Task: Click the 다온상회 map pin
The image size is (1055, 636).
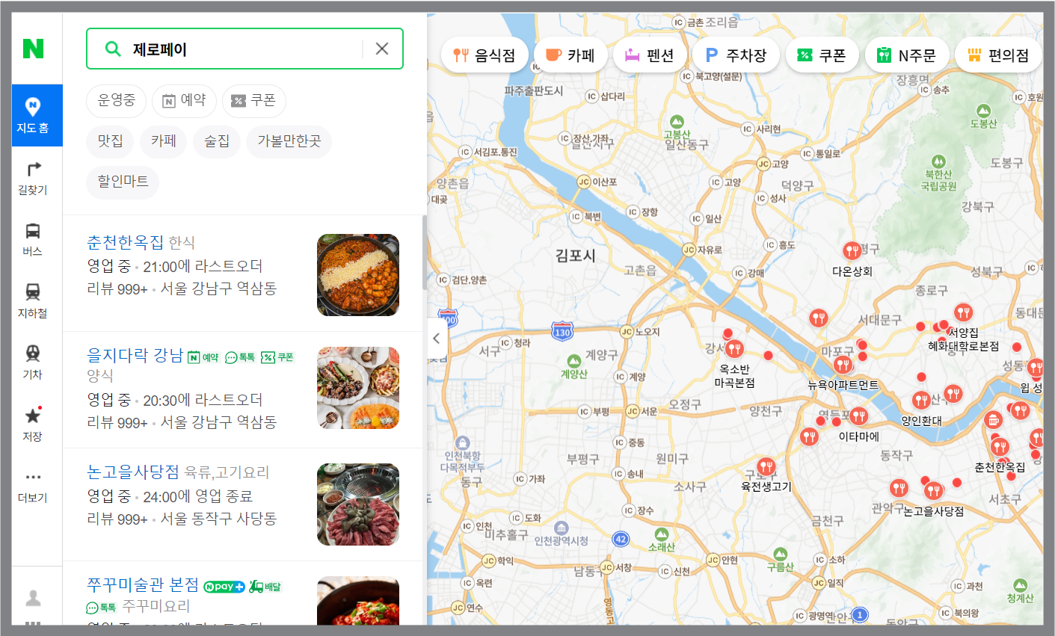Action: 852,251
